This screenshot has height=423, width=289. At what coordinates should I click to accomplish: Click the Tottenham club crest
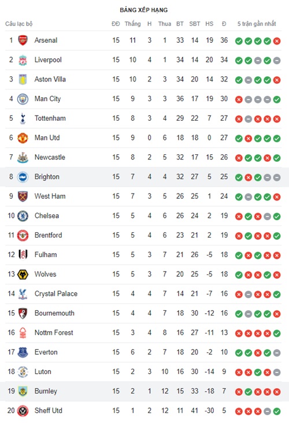pos(23,118)
